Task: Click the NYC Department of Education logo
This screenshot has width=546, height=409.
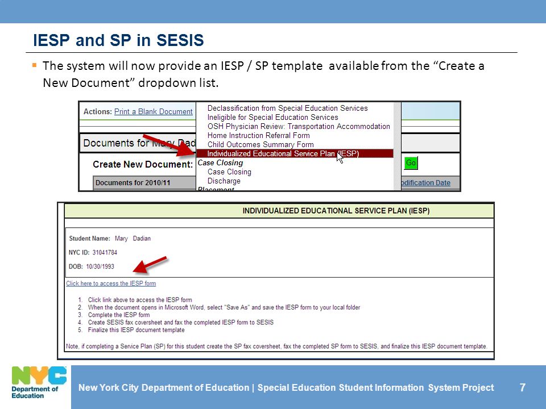Action: [x=39, y=382]
